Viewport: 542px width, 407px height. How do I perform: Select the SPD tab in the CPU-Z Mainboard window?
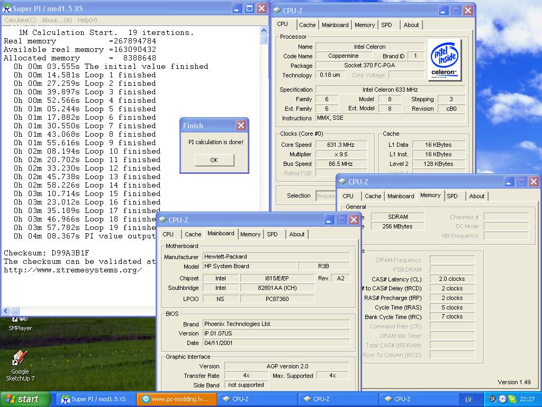272,234
